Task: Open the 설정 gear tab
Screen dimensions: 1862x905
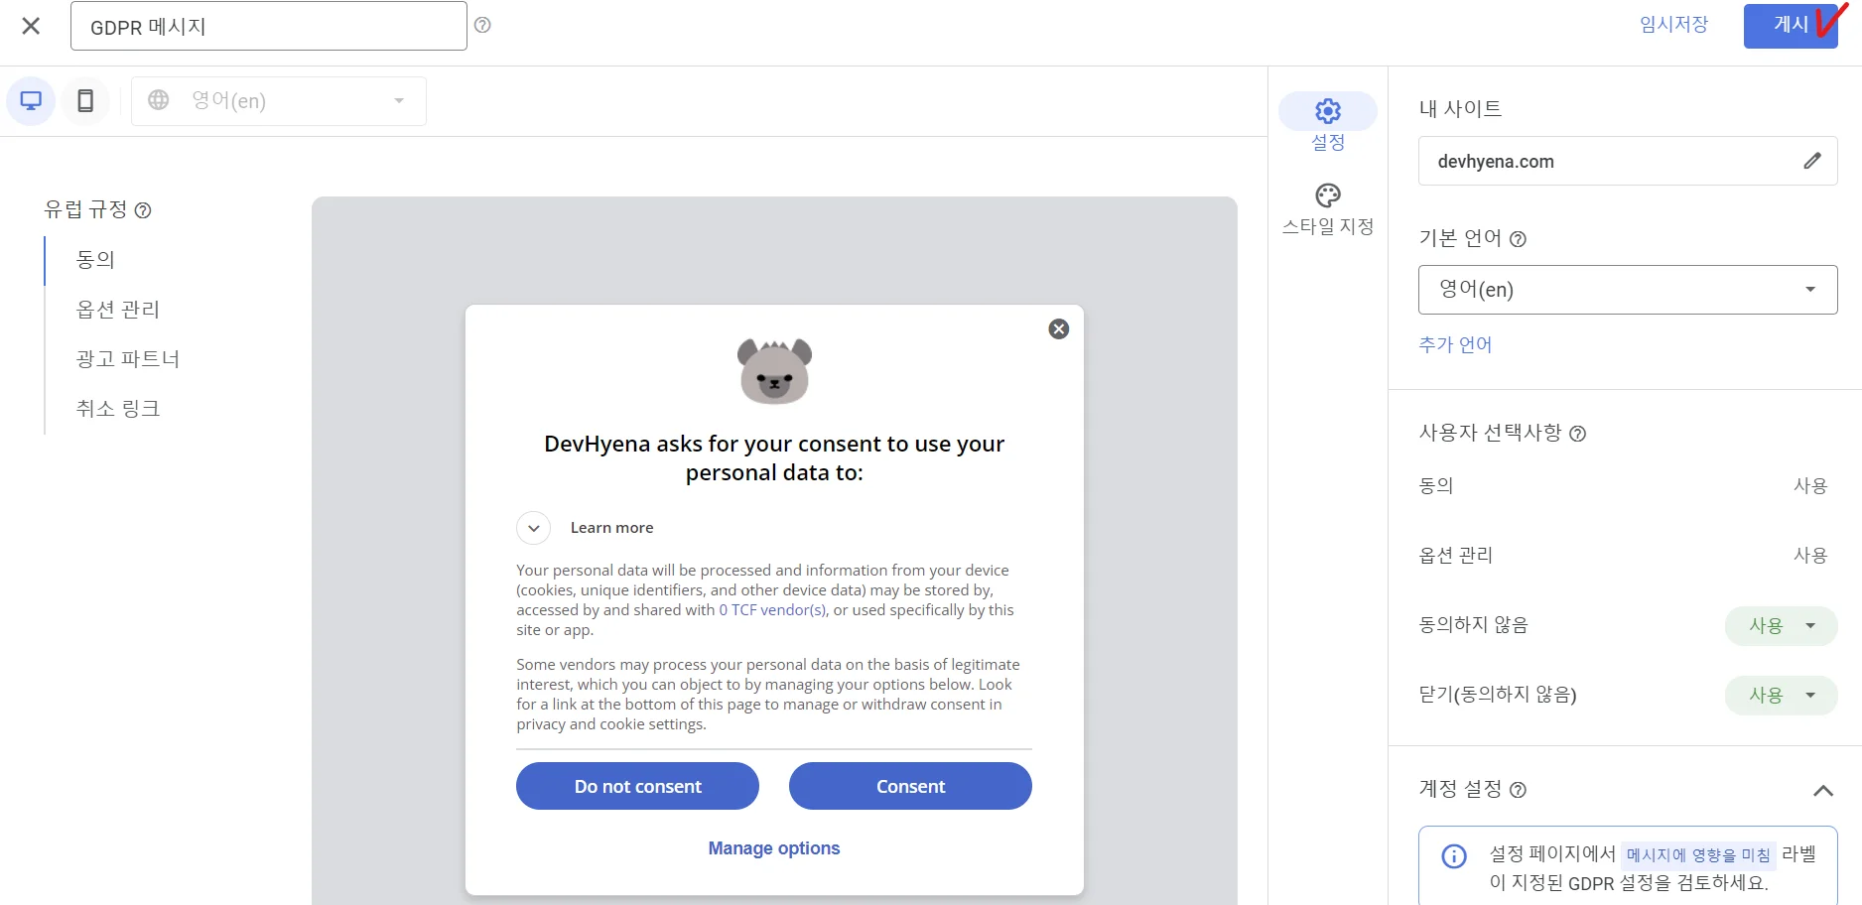Action: [x=1328, y=123]
